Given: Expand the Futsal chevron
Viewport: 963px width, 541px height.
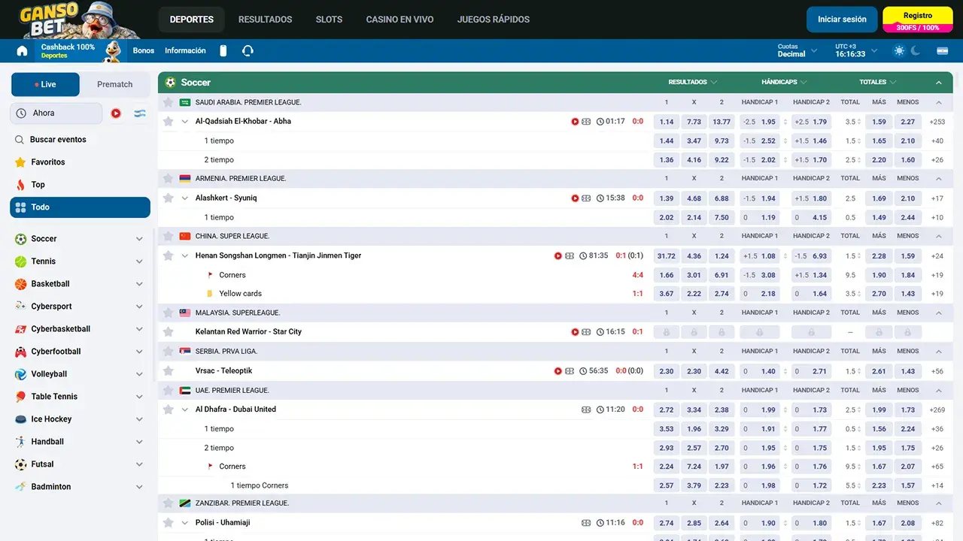Looking at the screenshot, I should (139, 464).
